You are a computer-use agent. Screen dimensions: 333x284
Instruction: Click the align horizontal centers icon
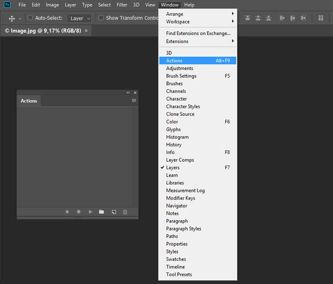293,18
